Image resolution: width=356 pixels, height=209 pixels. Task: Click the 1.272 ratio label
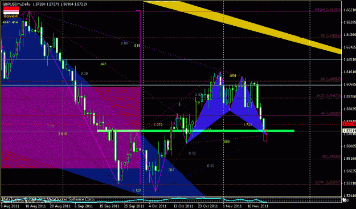pos(158,125)
